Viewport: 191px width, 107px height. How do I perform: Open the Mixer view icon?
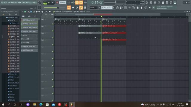[x=130, y=8]
